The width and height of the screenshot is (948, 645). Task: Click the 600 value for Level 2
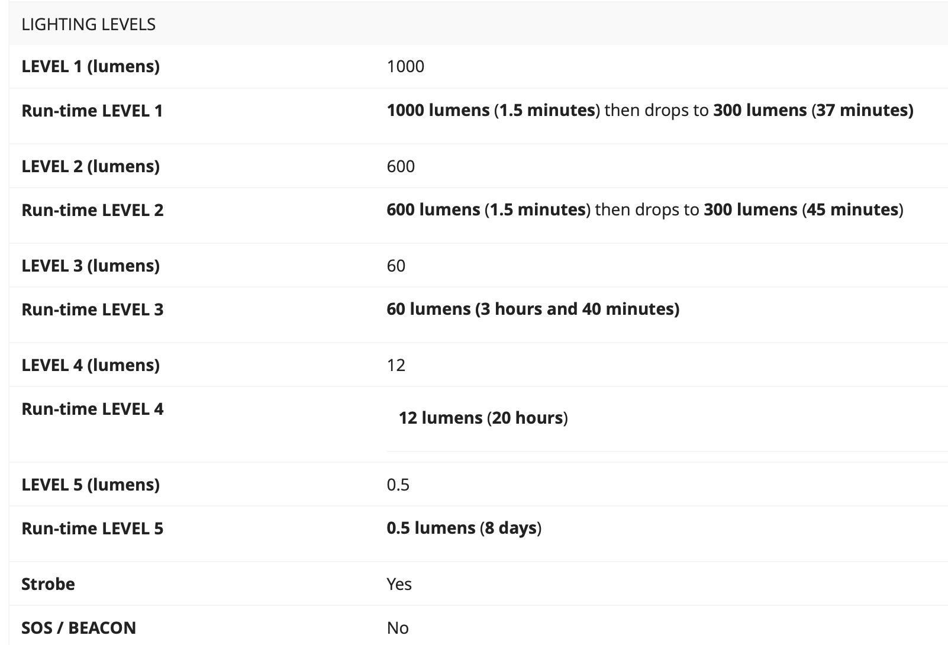[x=401, y=166]
